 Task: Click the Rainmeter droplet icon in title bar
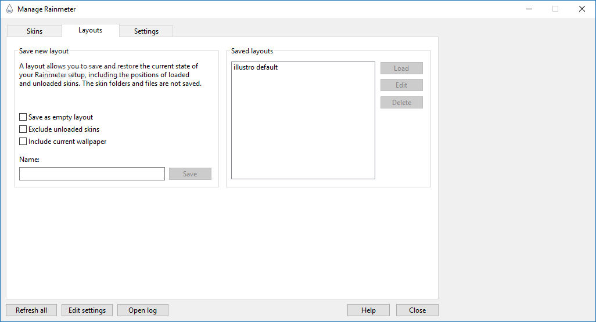tap(9, 9)
